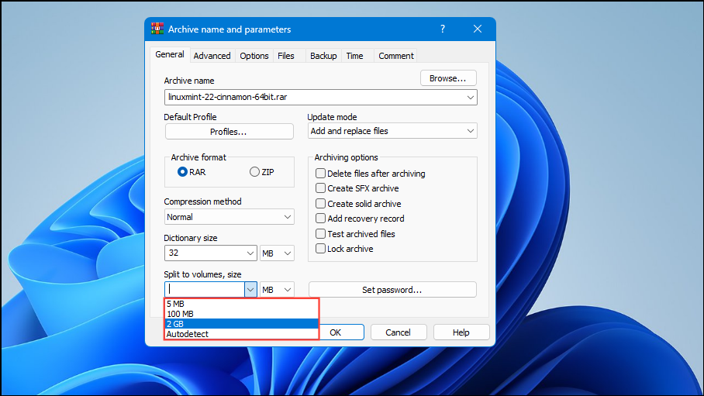The height and width of the screenshot is (396, 704).
Task: Click the Browse... button
Action: [x=448, y=78]
